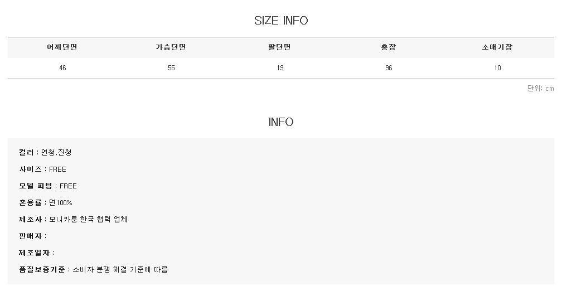562x291 pixels.
Task: Select the total length value 96
Action: [x=389, y=68]
